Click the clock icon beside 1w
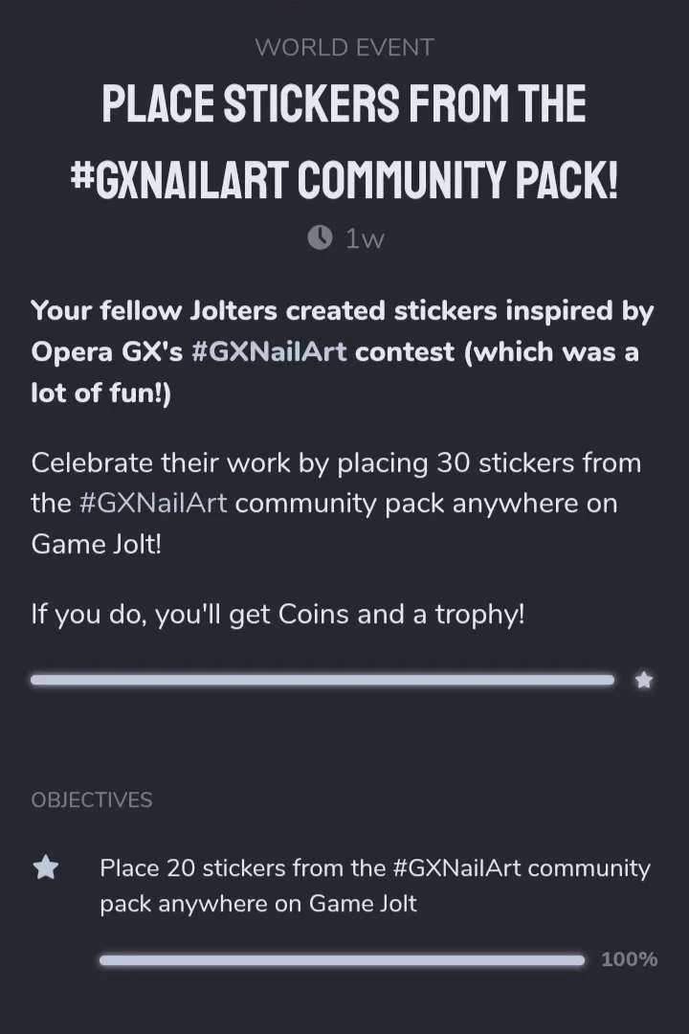 pos(320,237)
